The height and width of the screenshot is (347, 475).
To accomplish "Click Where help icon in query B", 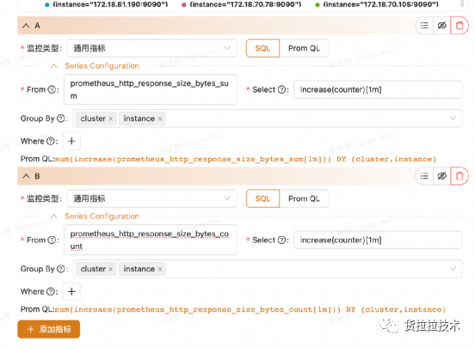I will tap(51, 291).
